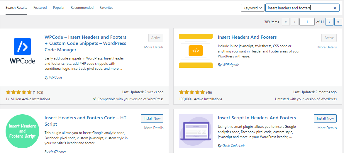Clear the search field with the X icon
Viewport: 344px width, 153px height.
pos(335,8)
